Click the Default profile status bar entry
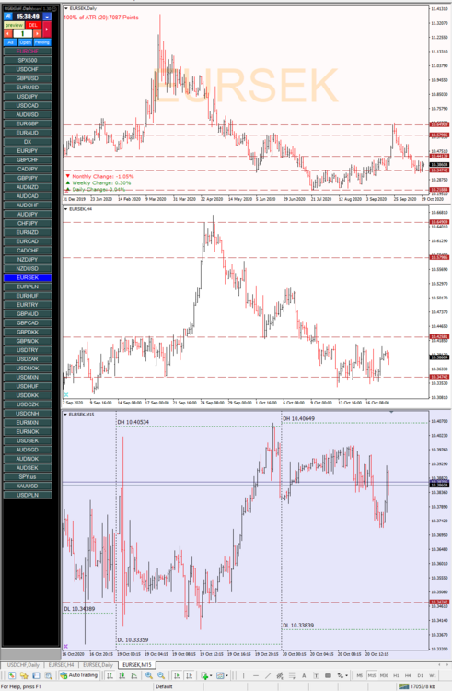 point(164,686)
